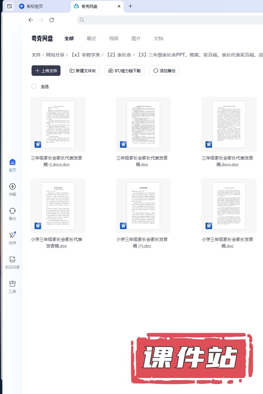Open the 知识问答 knowledge Q&A icon
Viewport: 263px width, 394px height.
pos(12,259)
